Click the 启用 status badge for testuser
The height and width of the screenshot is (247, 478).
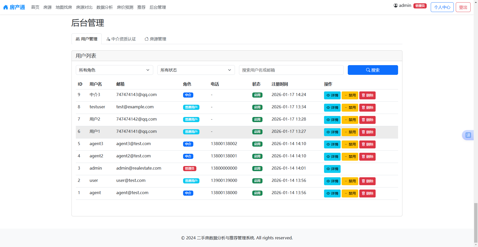(x=257, y=107)
